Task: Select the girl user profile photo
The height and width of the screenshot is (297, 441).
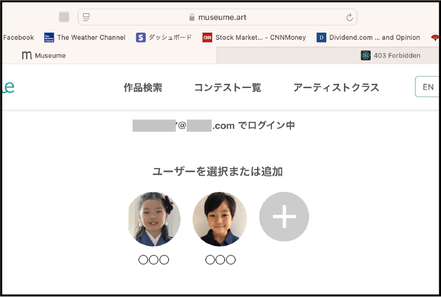Action: (154, 219)
